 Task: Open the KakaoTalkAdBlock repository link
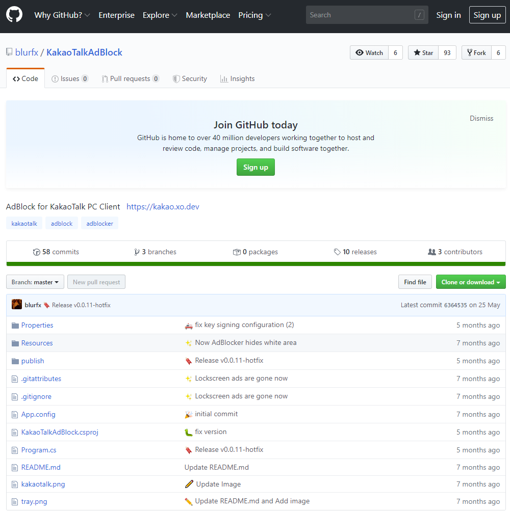(x=84, y=52)
